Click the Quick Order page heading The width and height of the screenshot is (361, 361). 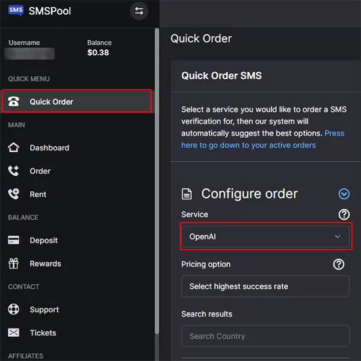(201, 39)
